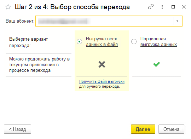Copy link to this dialog
This screenshot has width=191, height=139.
[x=151, y=7]
